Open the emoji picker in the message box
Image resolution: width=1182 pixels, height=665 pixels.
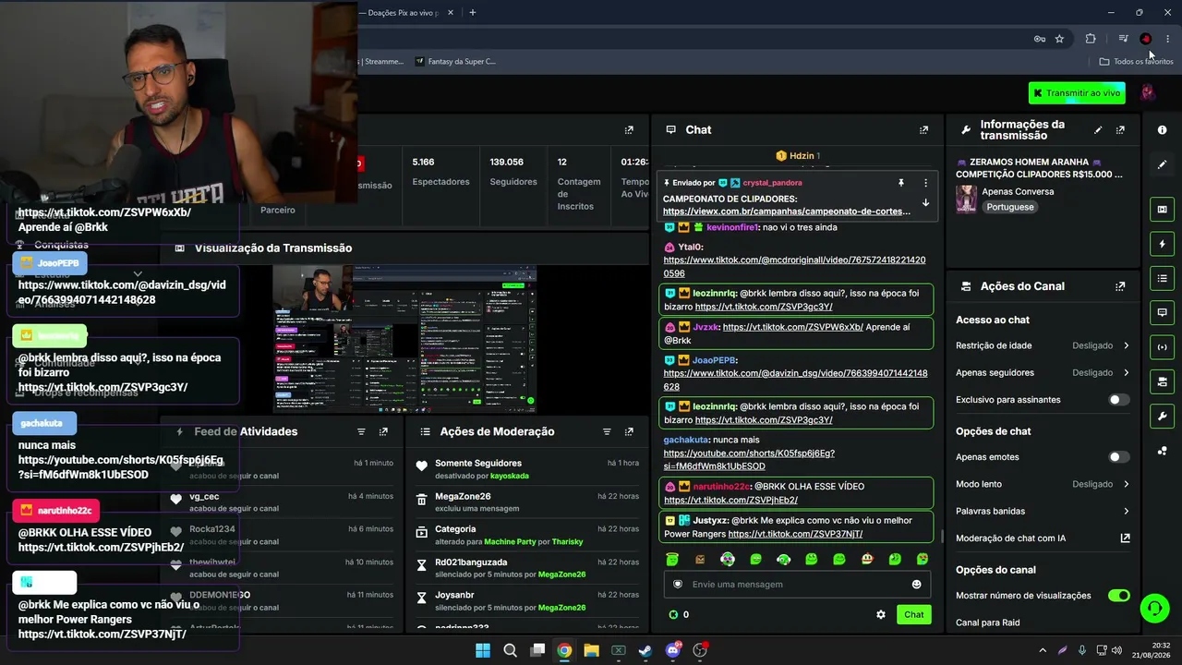click(x=916, y=584)
